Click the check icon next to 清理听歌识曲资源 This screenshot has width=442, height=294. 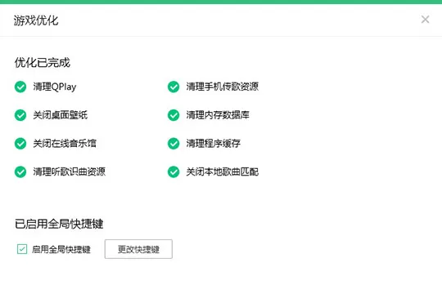[20, 171]
